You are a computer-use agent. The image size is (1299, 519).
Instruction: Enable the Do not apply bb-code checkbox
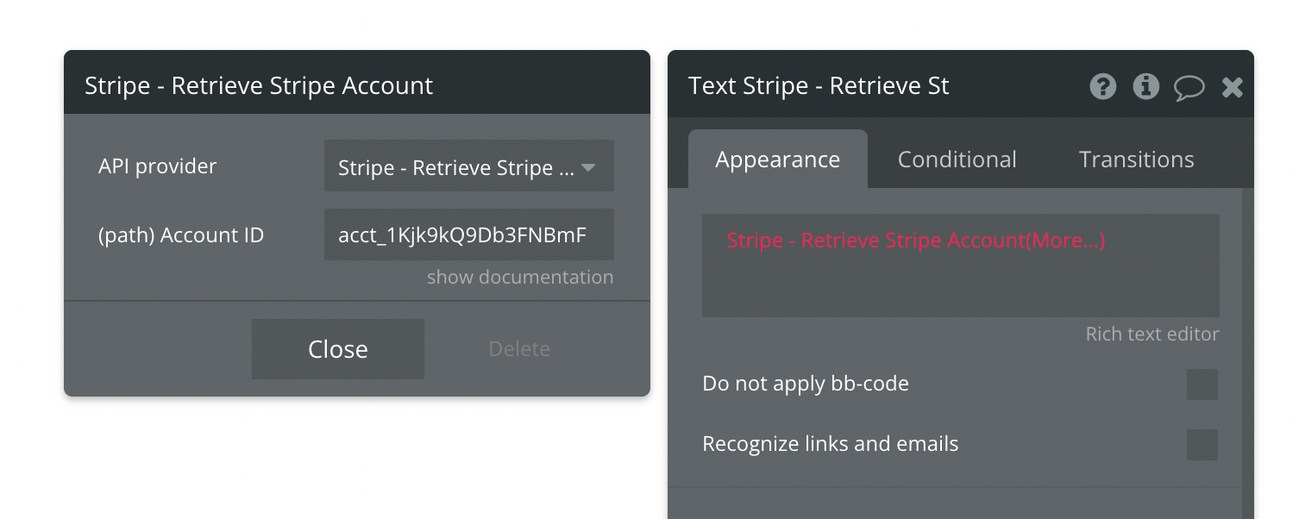tap(1202, 385)
